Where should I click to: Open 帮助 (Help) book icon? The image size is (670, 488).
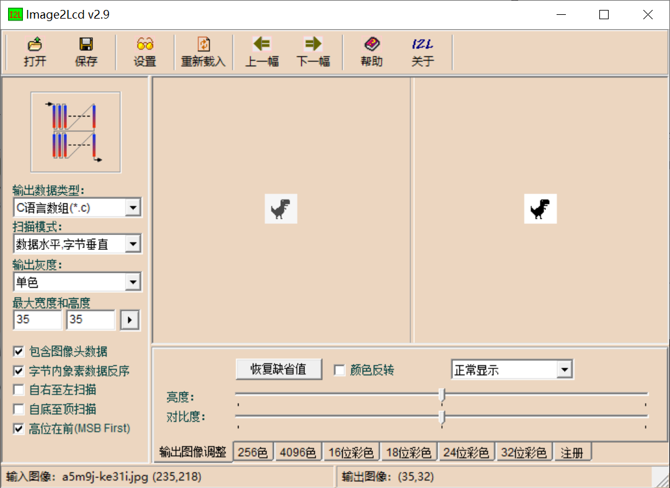(372, 43)
